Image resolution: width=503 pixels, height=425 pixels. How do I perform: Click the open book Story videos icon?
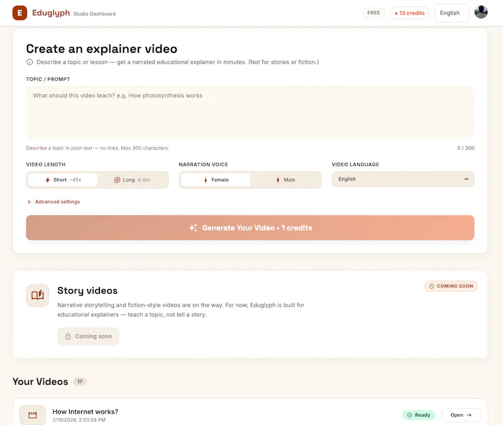tap(38, 295)
